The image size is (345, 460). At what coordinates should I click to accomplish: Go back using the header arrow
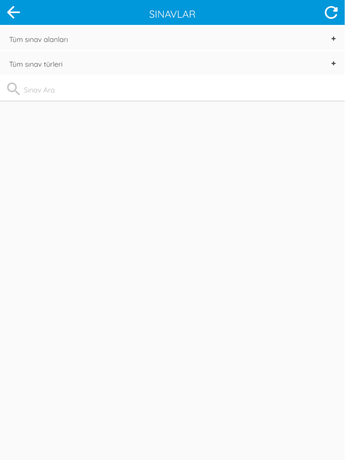pos(13,12)
